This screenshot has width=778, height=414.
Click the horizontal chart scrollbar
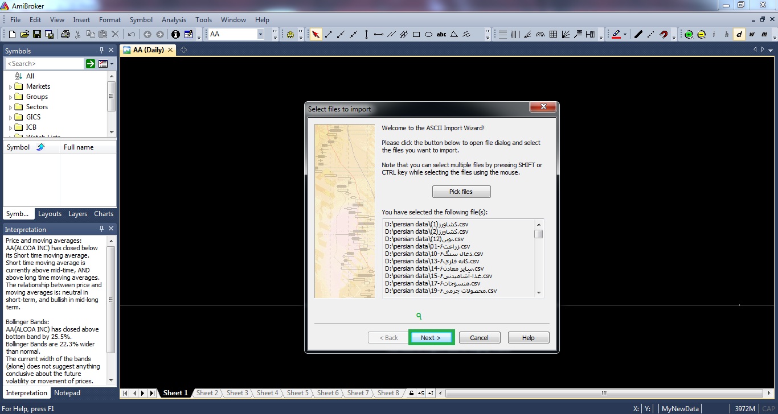coord(604,393)
